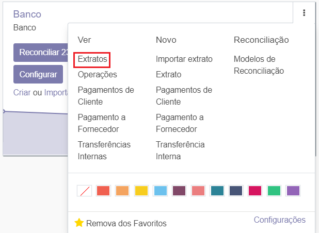Select the no-color swatch with red slash
The image size is (319, 233).
[x=84, y=191]
